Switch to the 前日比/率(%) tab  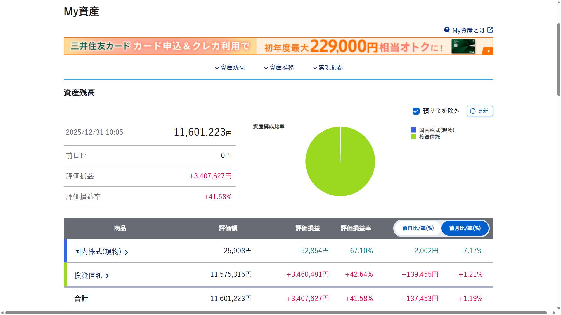tap(418, 228)
